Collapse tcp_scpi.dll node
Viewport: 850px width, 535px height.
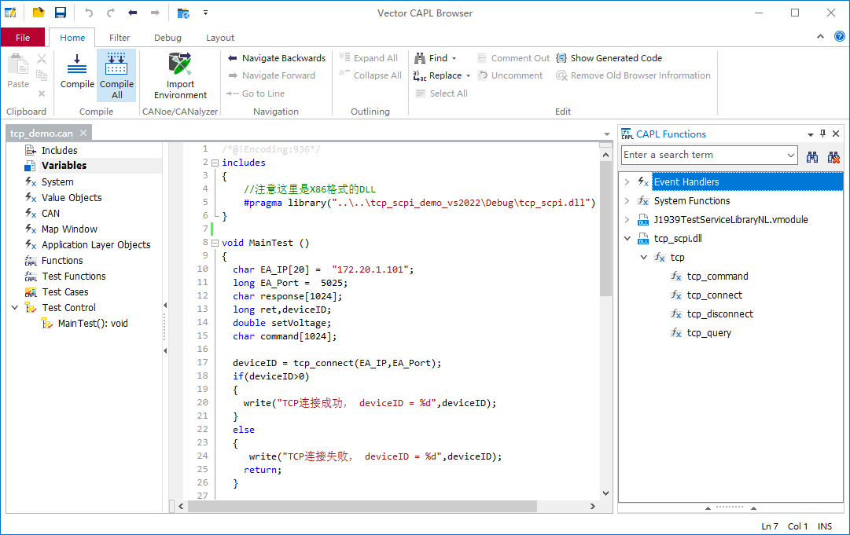[x=627, y=238]
